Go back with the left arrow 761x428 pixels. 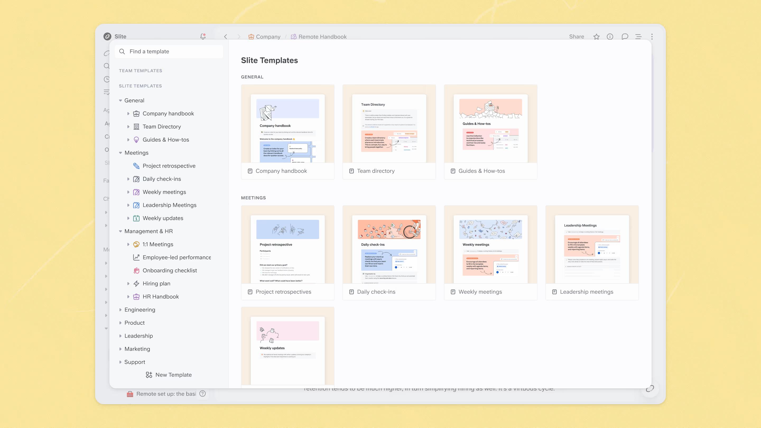pyautogui.click(x=225, y=37)
